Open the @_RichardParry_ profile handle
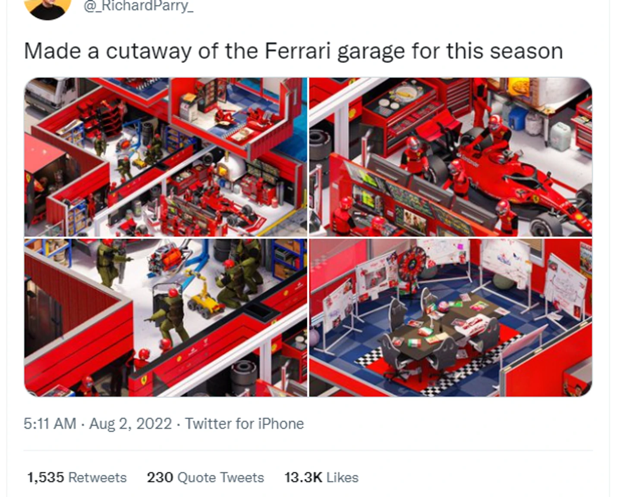The width and height of the screenshot is (630, 497). [138, 6]
